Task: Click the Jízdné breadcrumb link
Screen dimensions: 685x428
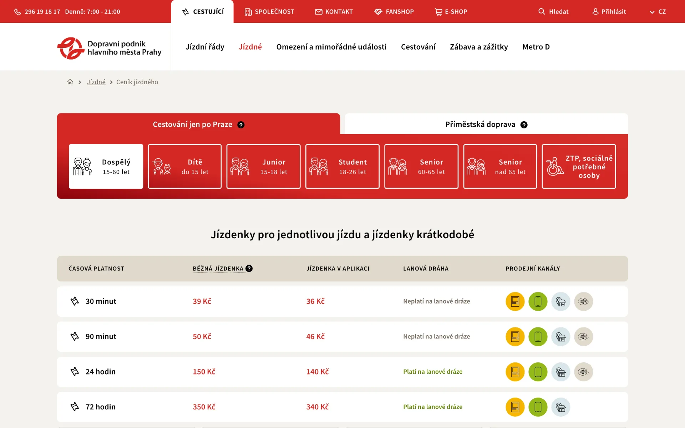Action: pos(96,82)
